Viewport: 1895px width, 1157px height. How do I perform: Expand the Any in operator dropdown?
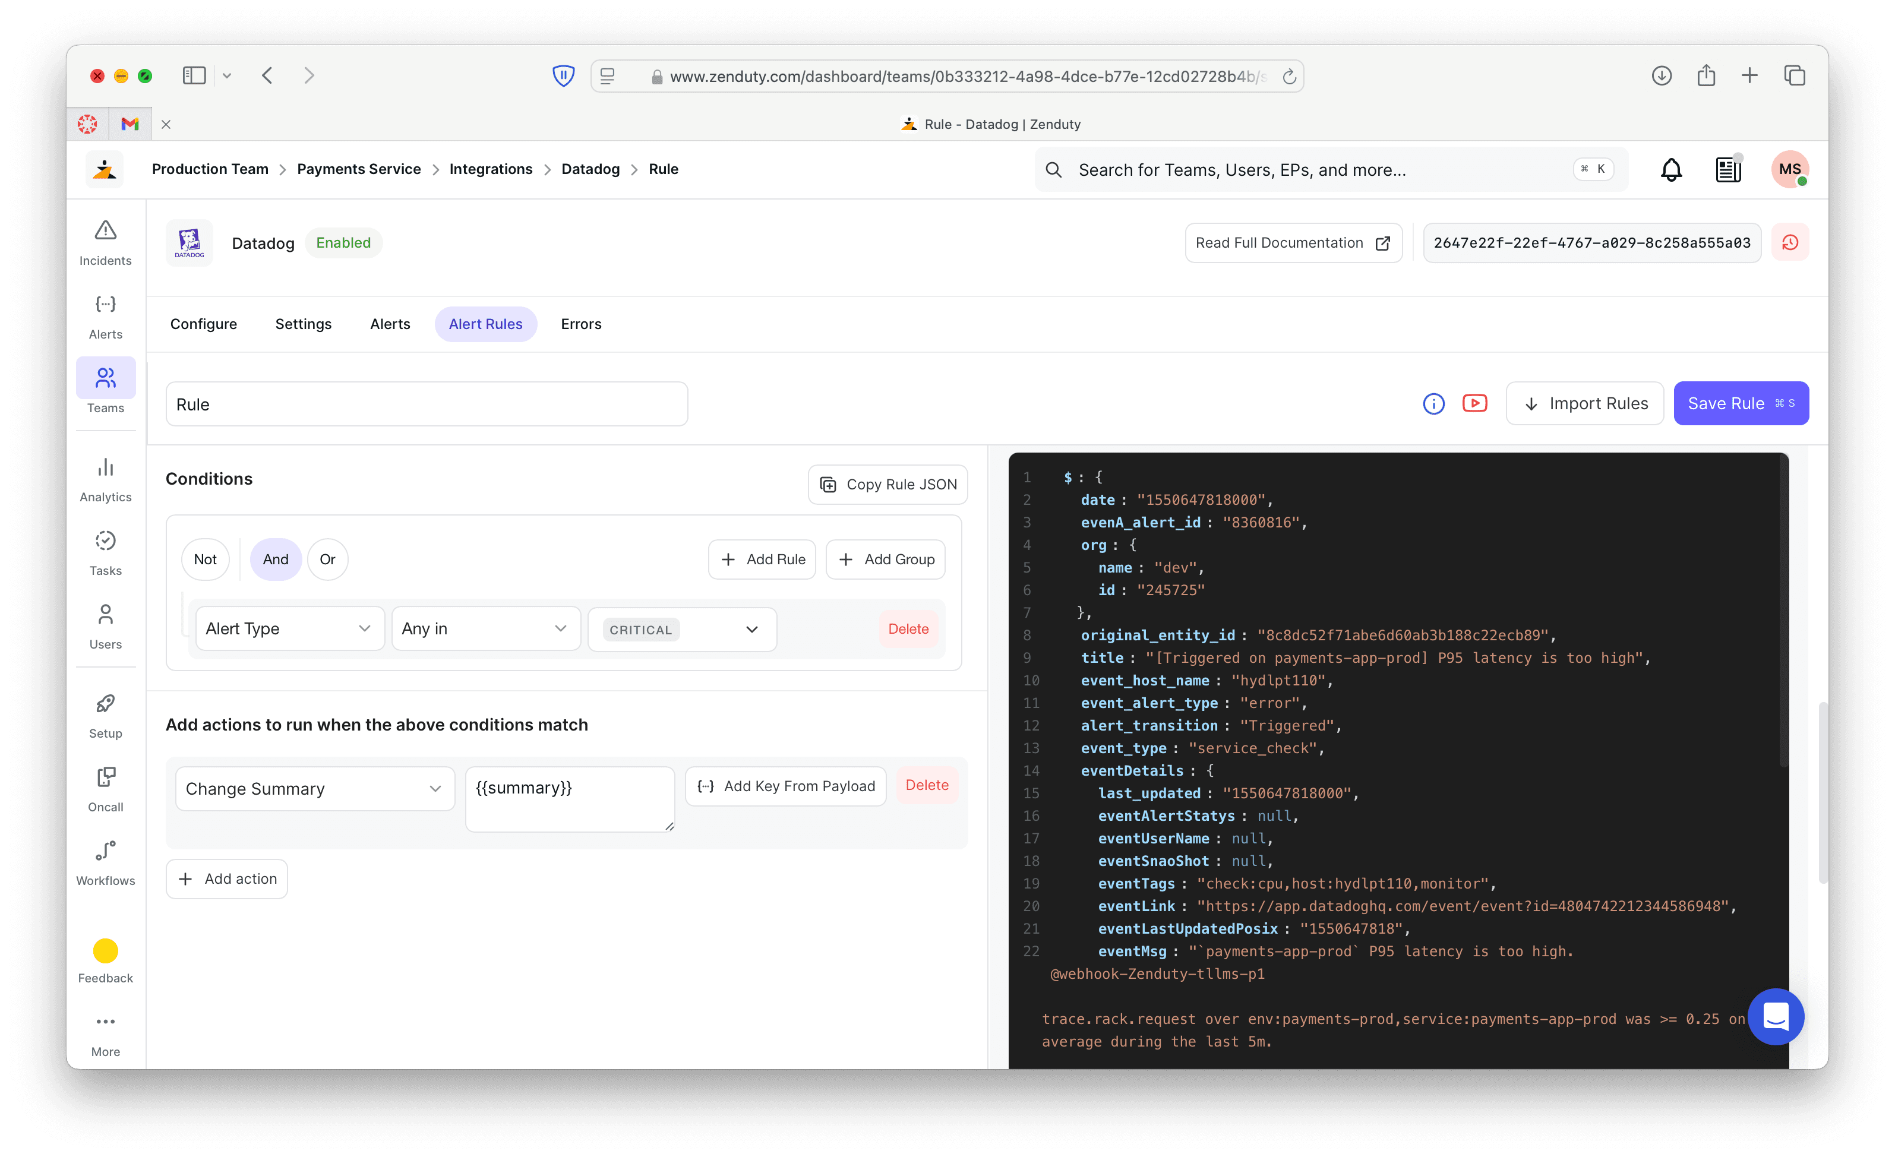(486, 629)
